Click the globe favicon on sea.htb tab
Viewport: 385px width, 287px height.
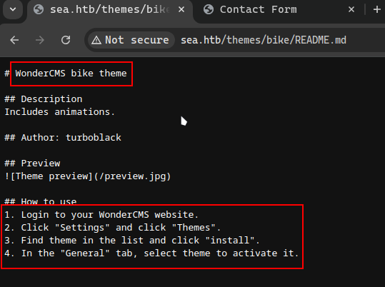pos(39,9)
